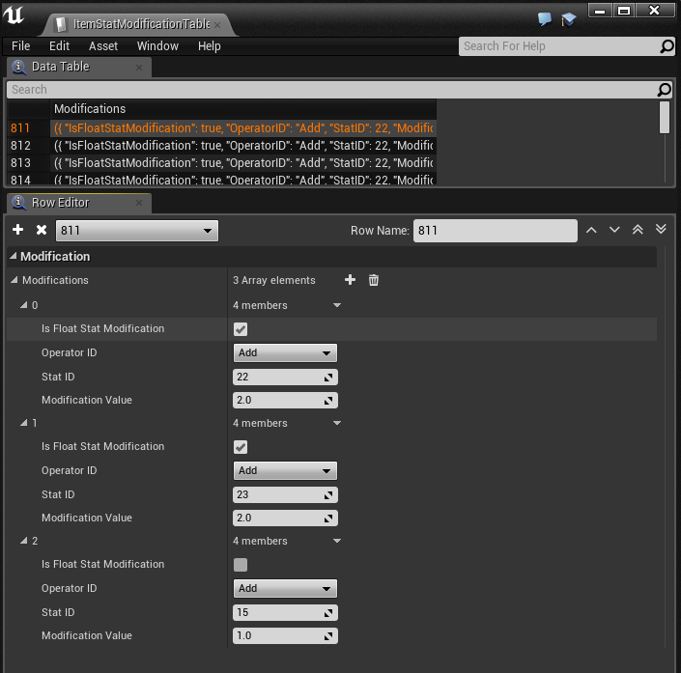Go to next row using down arrow
681x673 pixels.
coord(614,230)
